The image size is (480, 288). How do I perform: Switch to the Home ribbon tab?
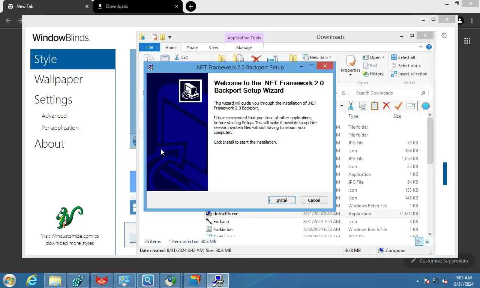click(x=171, y=48)
